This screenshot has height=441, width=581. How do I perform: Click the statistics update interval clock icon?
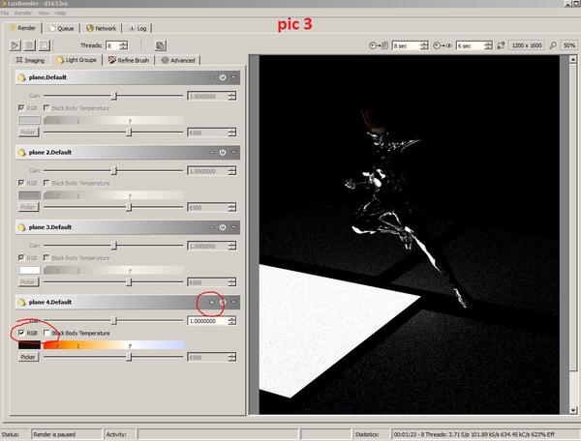(379, 45)
